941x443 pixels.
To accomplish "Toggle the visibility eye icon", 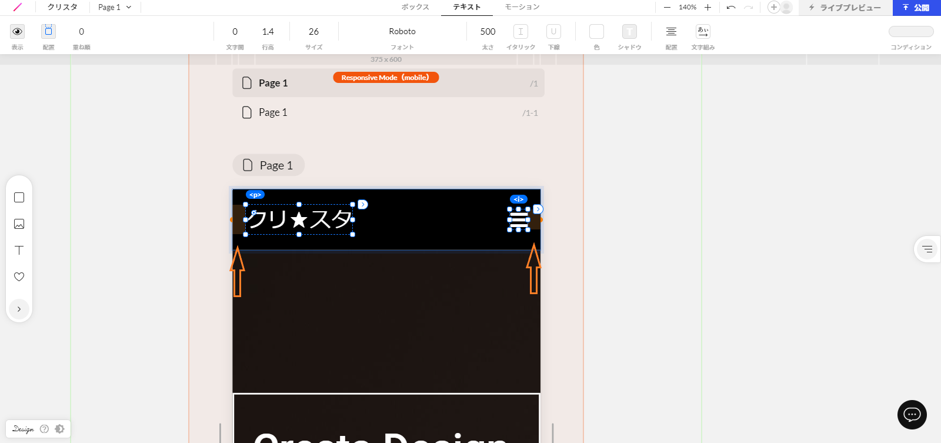I will [18, 31].
